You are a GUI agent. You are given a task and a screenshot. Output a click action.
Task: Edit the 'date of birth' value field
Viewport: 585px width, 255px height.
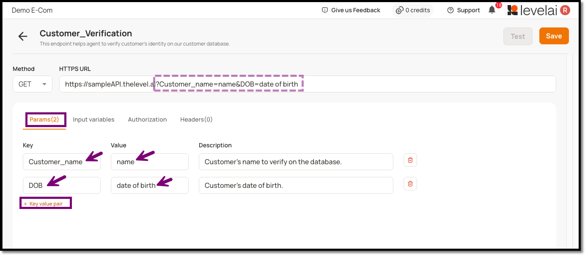[150, 185]
